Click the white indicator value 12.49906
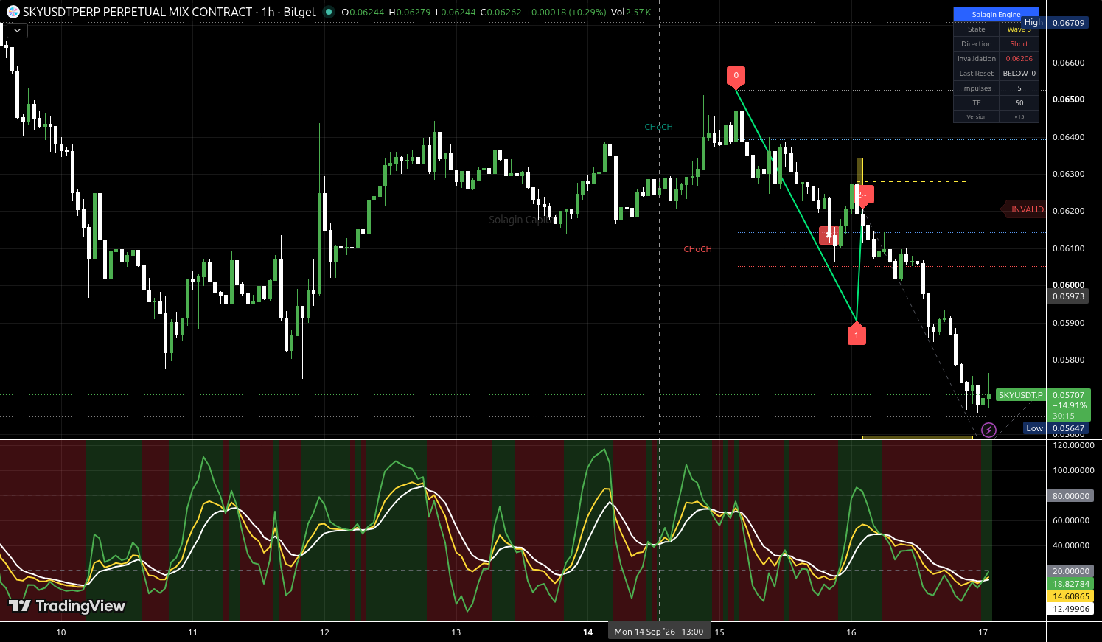 pos(1070,609)
